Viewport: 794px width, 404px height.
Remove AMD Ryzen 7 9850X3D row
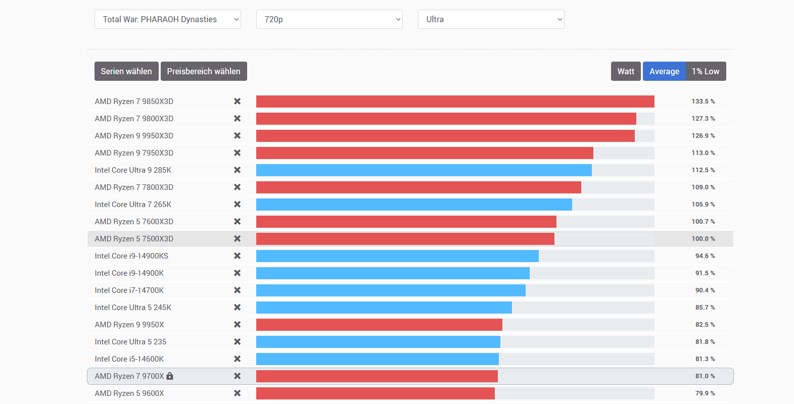click(237, 102)
